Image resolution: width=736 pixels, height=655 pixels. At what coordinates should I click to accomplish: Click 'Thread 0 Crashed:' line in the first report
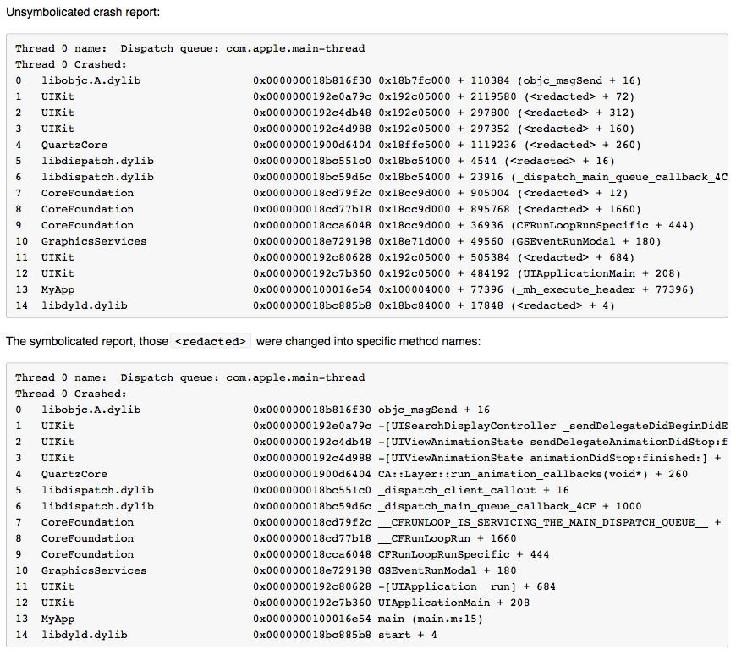(x=71, y=64)
